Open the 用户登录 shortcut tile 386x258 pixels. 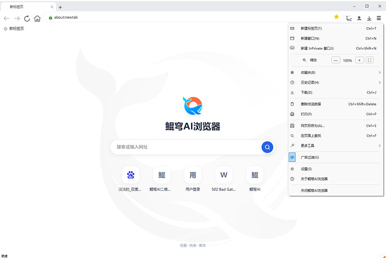tap(193, 175)
